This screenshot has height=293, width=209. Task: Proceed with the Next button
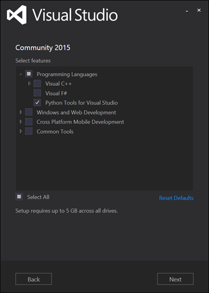[x=175, y=279]
